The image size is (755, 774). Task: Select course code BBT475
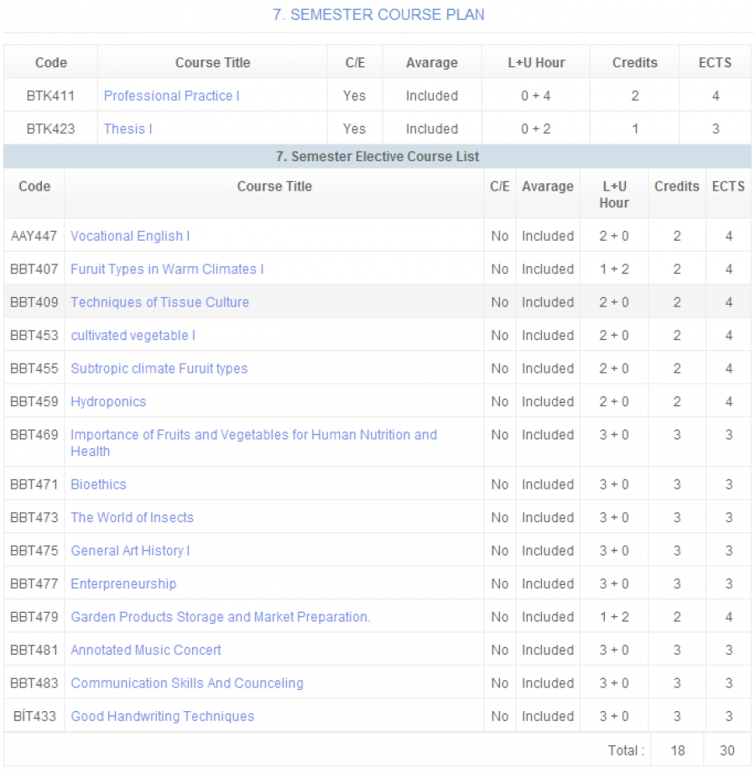(34, 551)
